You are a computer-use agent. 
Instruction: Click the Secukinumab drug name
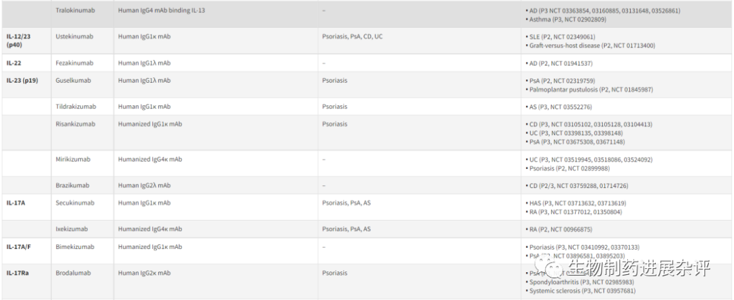point(75,203)
